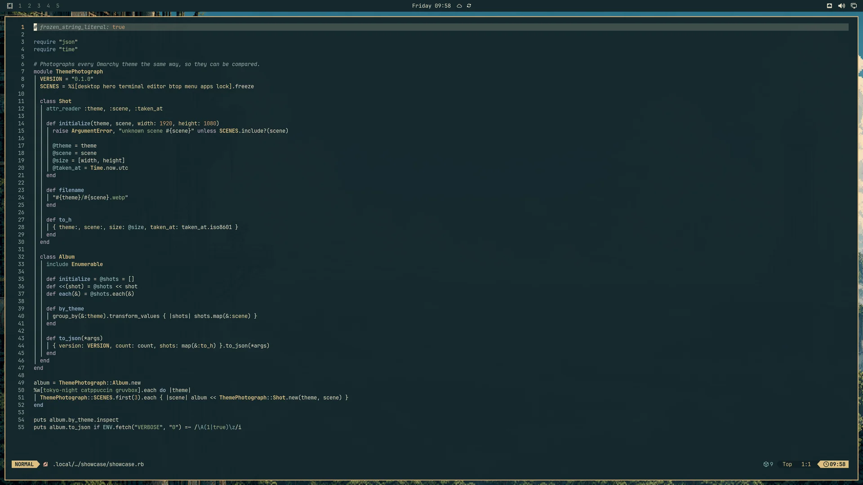
Task: Switch to workspace 4
Action: click(48, 6)
